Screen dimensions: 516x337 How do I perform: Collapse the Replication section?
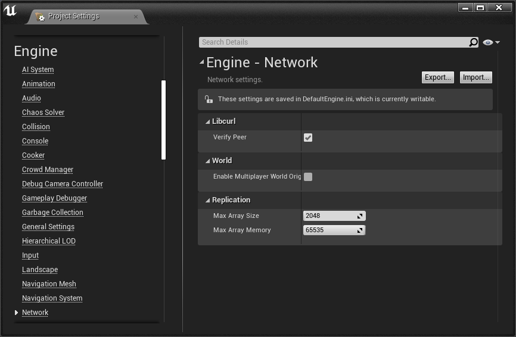(207, 200)
